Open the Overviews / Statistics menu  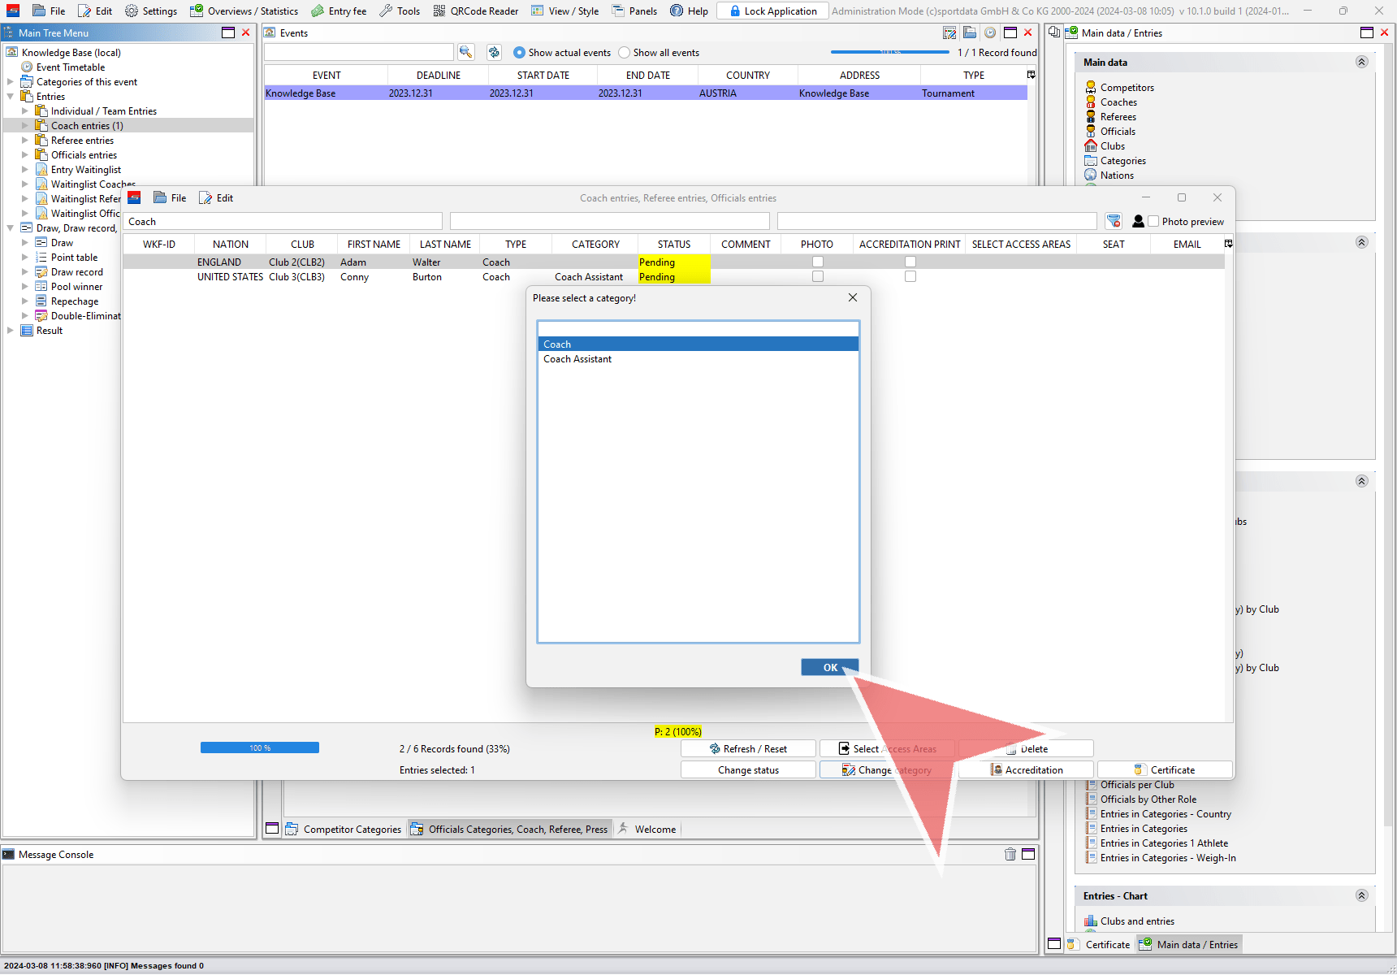(244, 11)
